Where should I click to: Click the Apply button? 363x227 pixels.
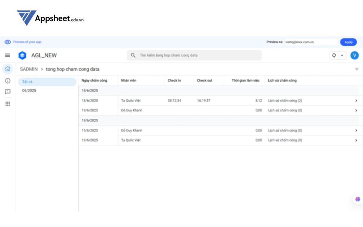[x=348, y=42]
